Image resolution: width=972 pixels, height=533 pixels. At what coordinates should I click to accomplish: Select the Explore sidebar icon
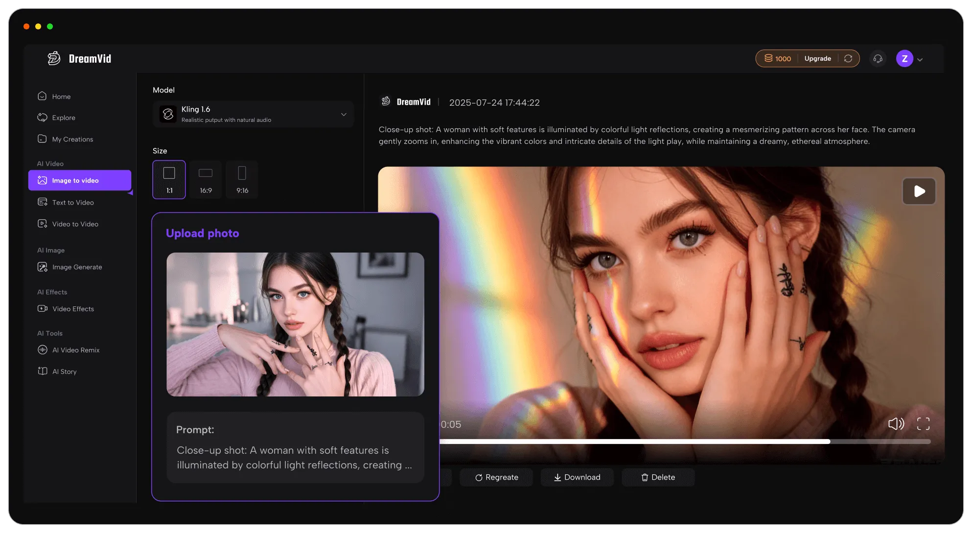tap(43, 117)
